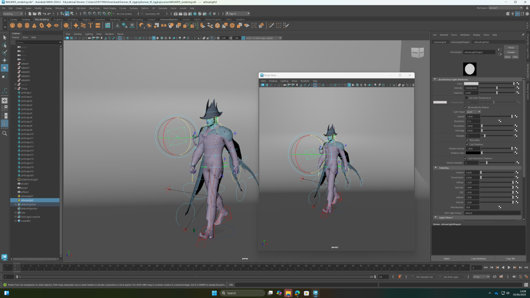
Task: Click the Rotate tool in toolbox
Action: click(5, 68)
